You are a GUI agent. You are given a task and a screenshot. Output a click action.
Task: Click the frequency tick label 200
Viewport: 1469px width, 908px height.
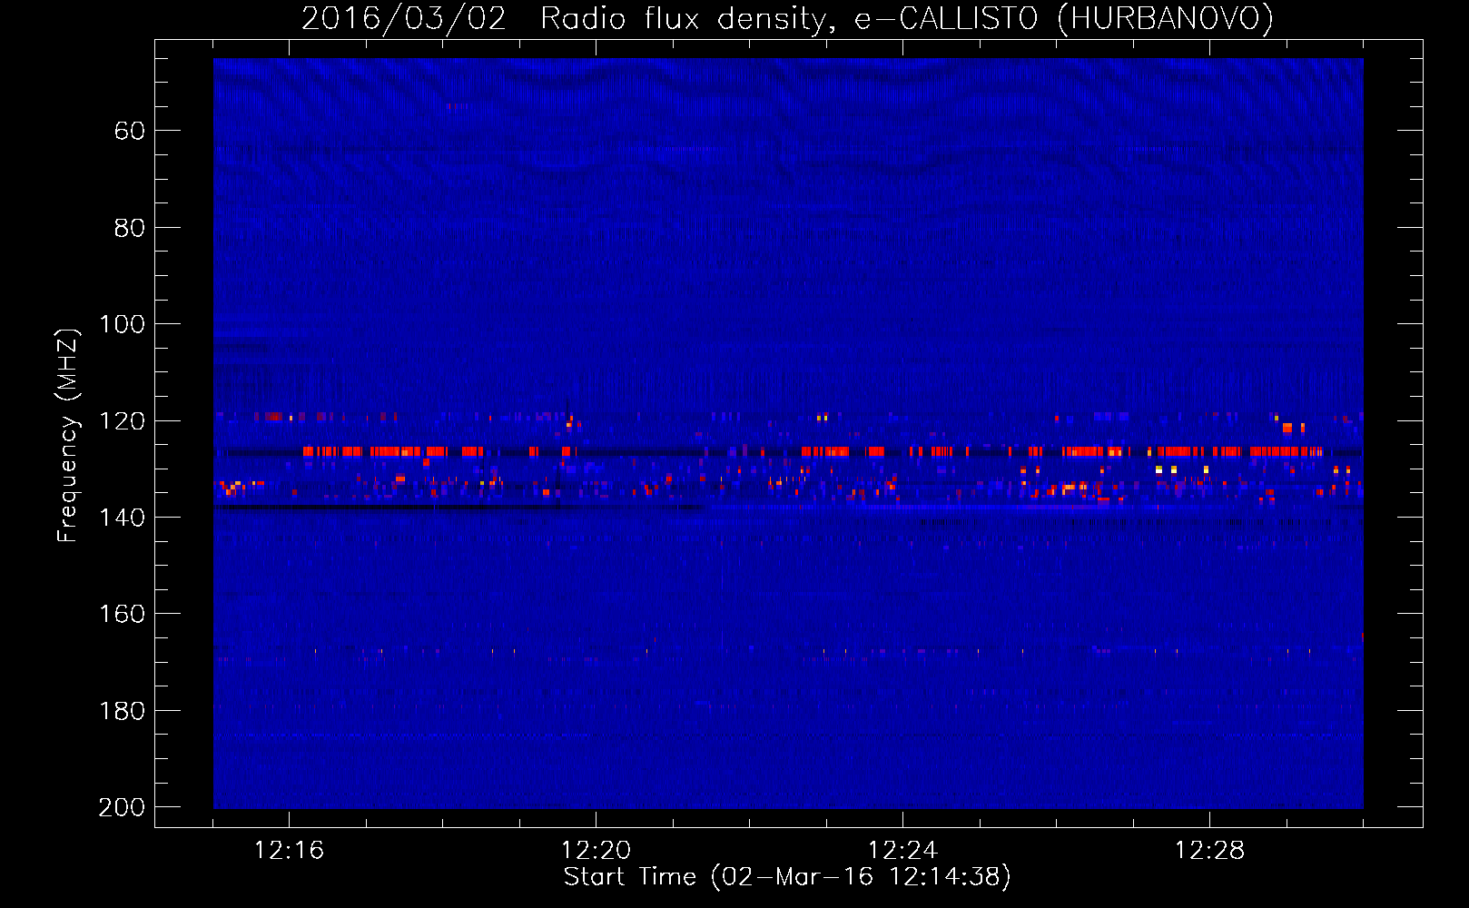(x=123, y=807)
